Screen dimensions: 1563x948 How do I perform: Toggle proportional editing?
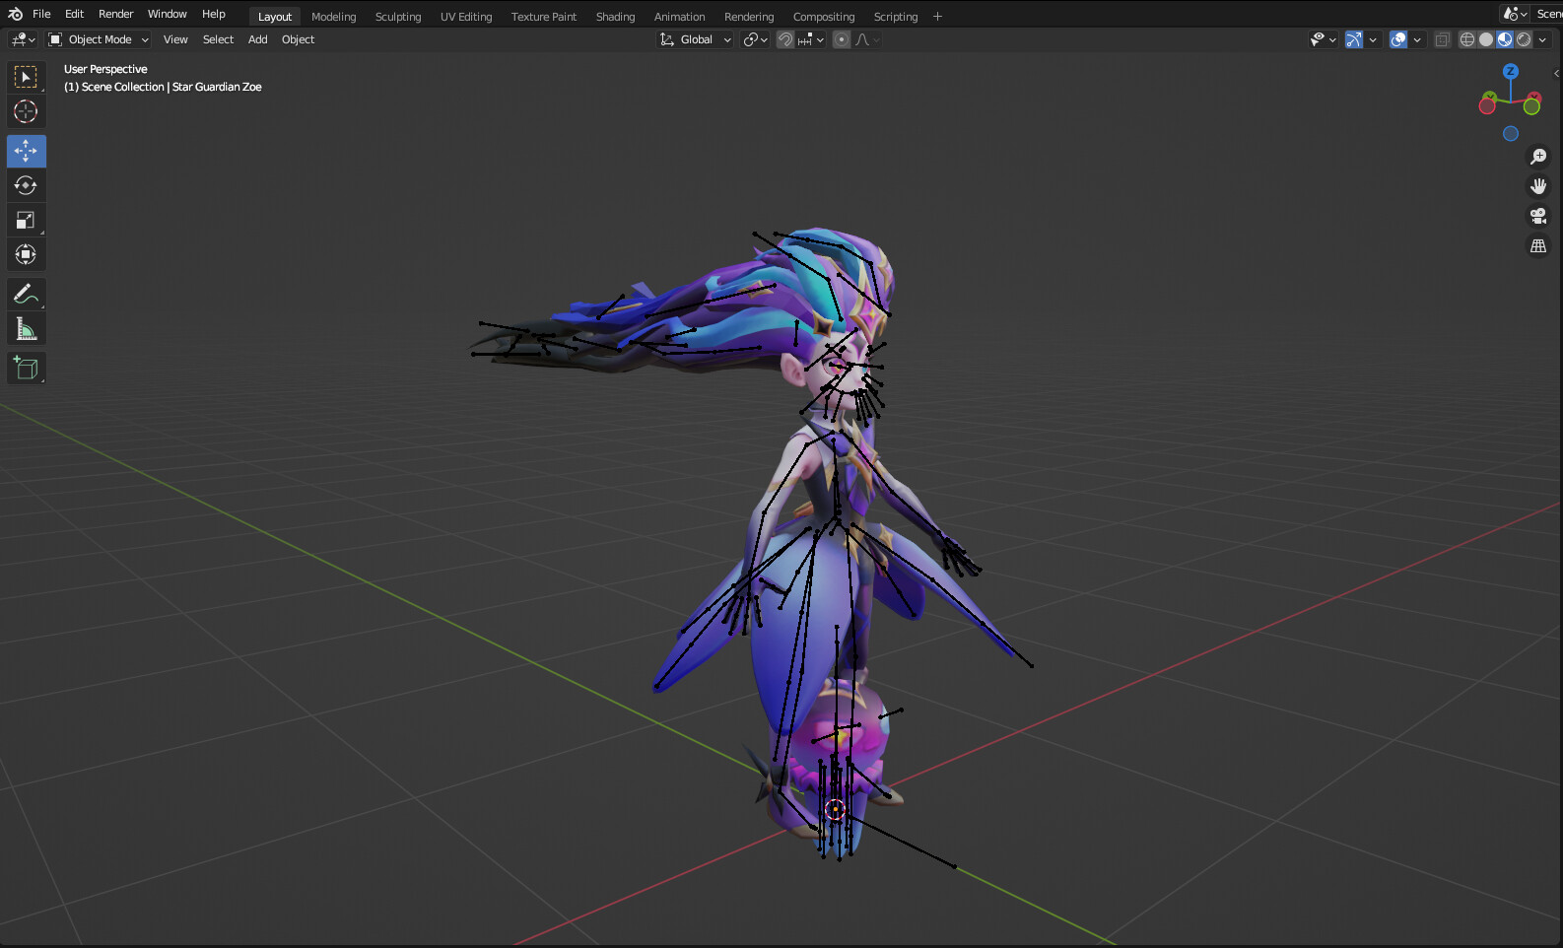841,39
